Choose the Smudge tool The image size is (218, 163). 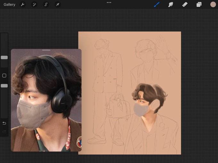171,4
